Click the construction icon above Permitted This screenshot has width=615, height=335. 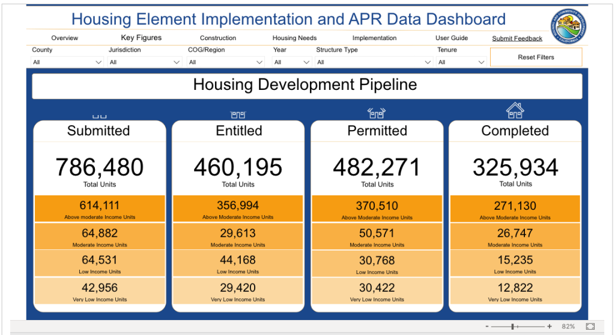377,112
